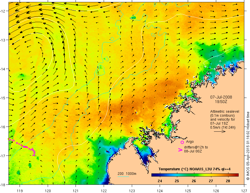
Task: Select the date text 07-Jul-2008
Action: 221,97
